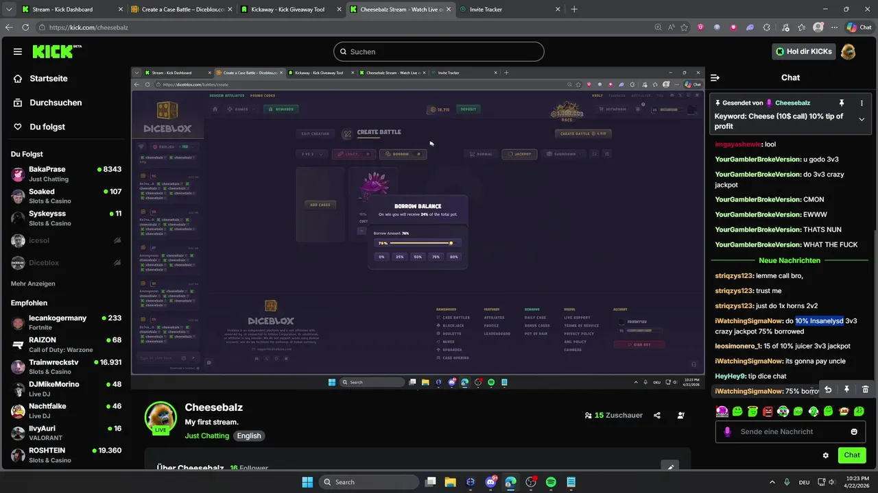
Task: Toggle Crazy mode in streamed Diceblox page
Action: (x=353, y=154)
